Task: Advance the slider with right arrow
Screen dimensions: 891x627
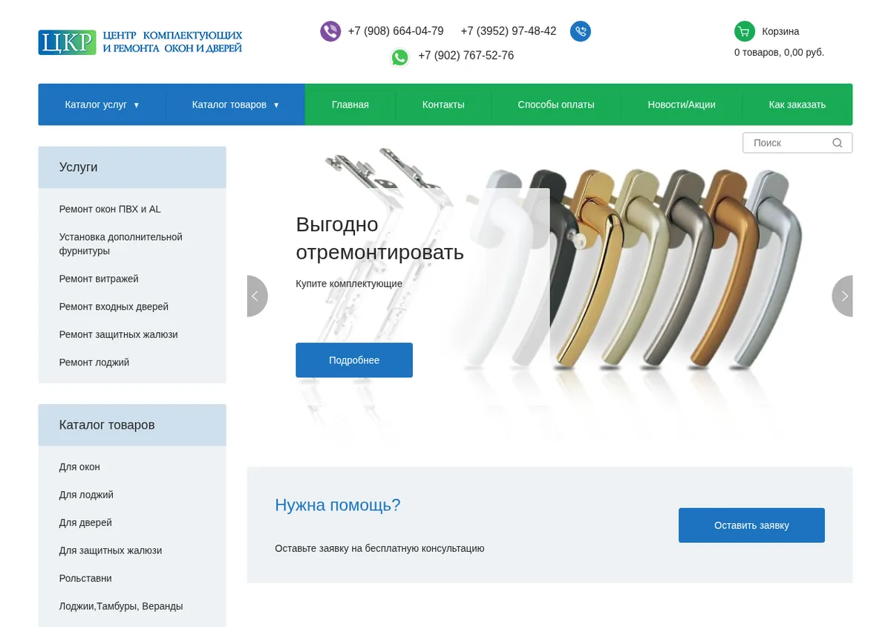Action: pos(843,296)
